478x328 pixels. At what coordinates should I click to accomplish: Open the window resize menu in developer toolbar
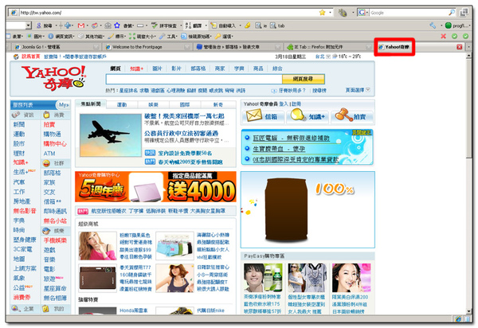click(x=143, y=37)
